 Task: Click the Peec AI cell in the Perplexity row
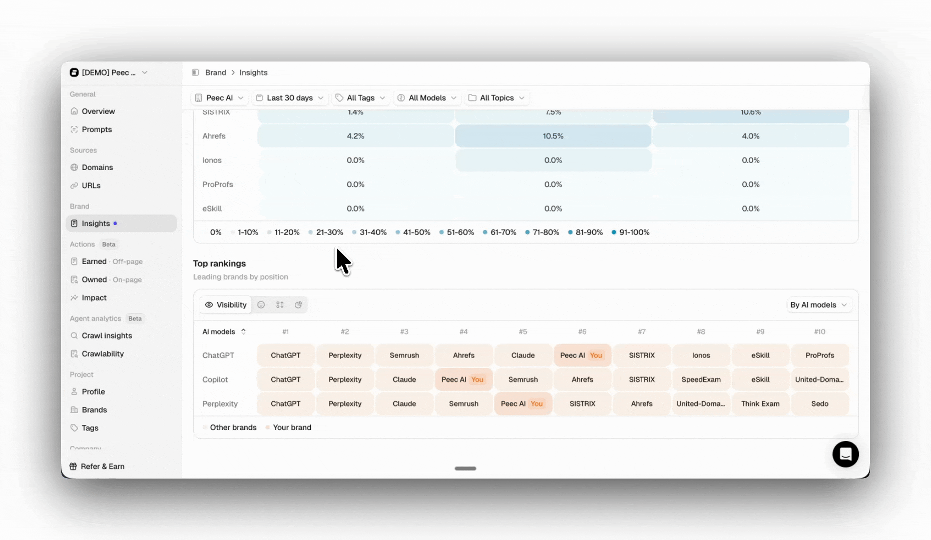(x=523, y=403)
